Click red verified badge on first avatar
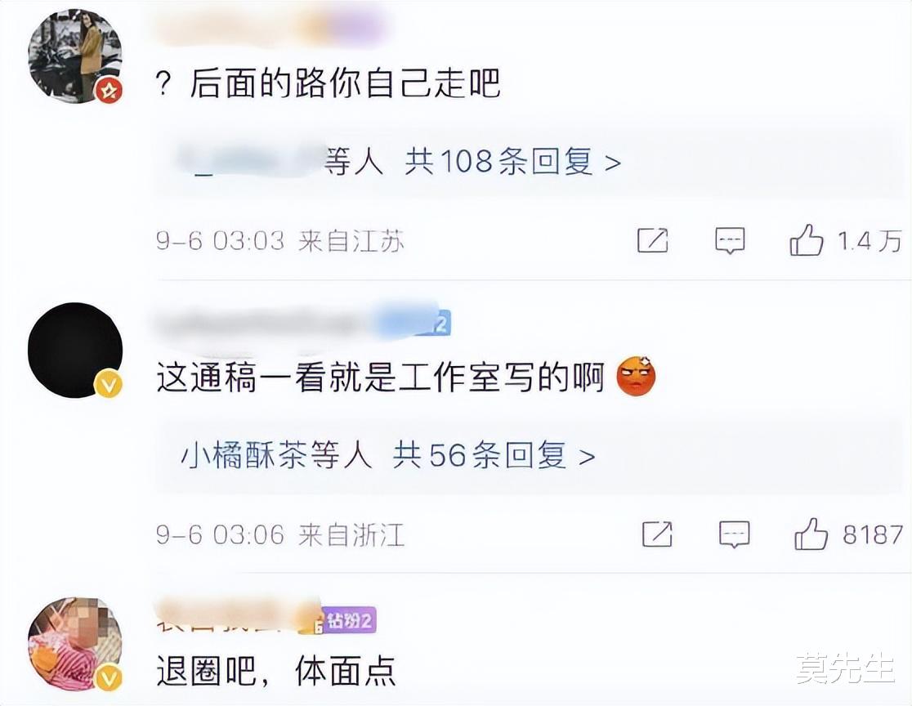 (x=109, y=91)
